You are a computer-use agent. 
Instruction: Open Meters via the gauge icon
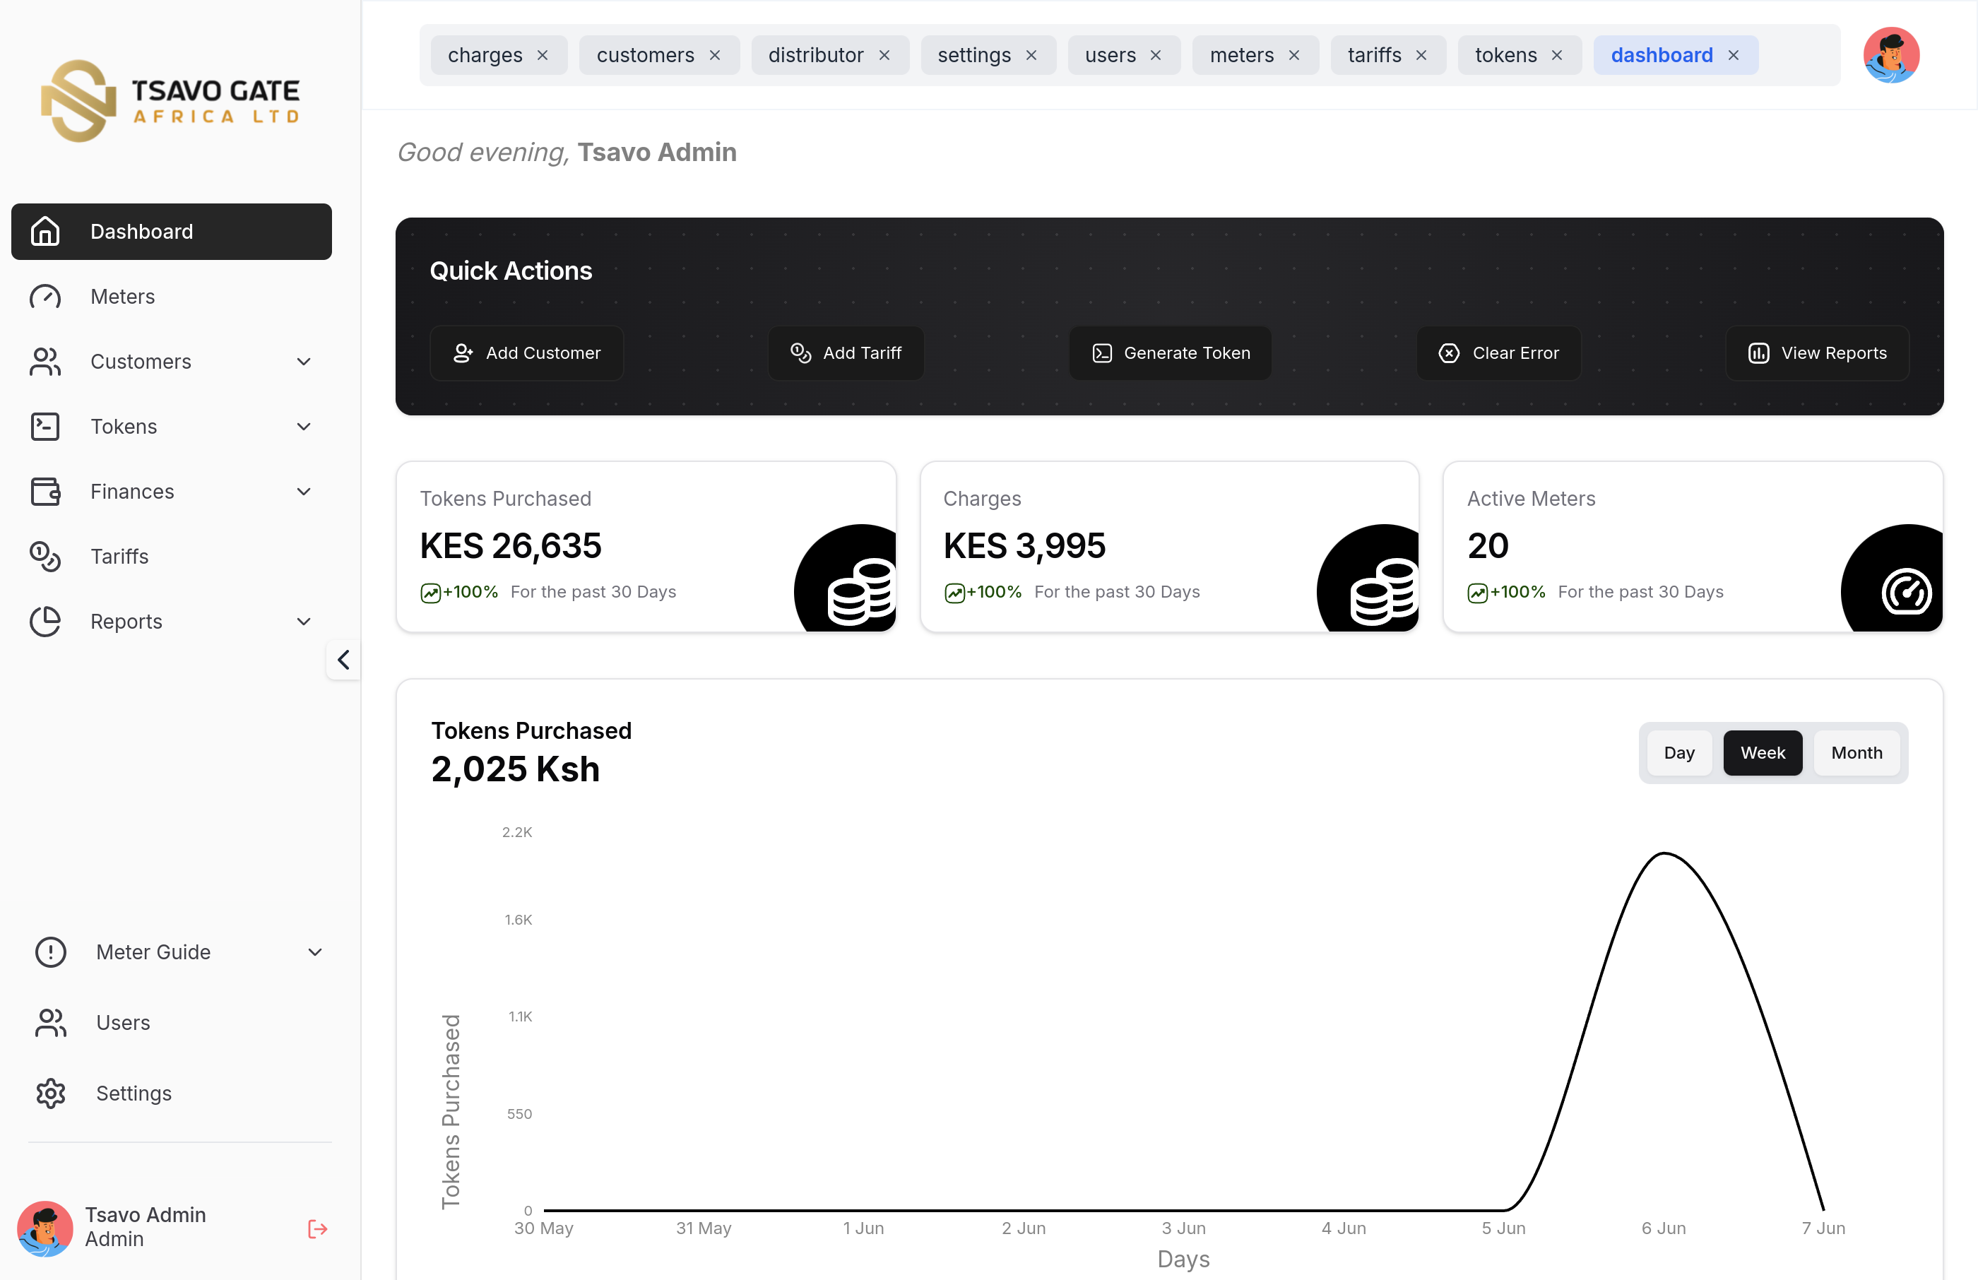(x=45, y=297)
